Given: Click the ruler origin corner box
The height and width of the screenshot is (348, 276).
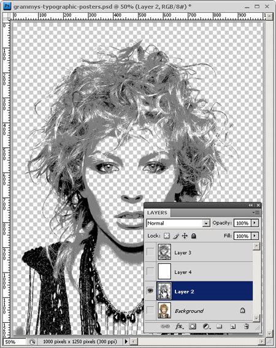Looking at the screenshot, I should (6, 16).
